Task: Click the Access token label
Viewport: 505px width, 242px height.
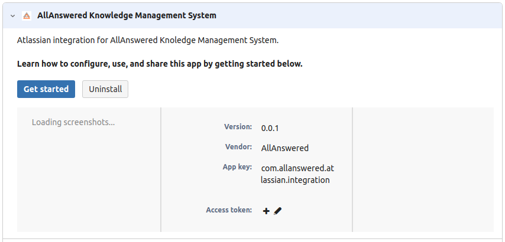Action: (229, 210)
